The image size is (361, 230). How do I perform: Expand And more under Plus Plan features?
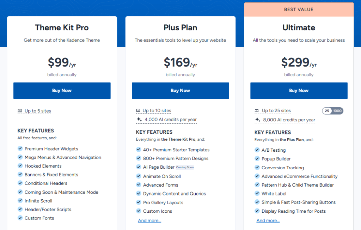(x=149, y=220)
